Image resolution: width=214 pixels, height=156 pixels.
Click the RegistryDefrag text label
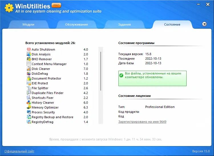(43, 122)
